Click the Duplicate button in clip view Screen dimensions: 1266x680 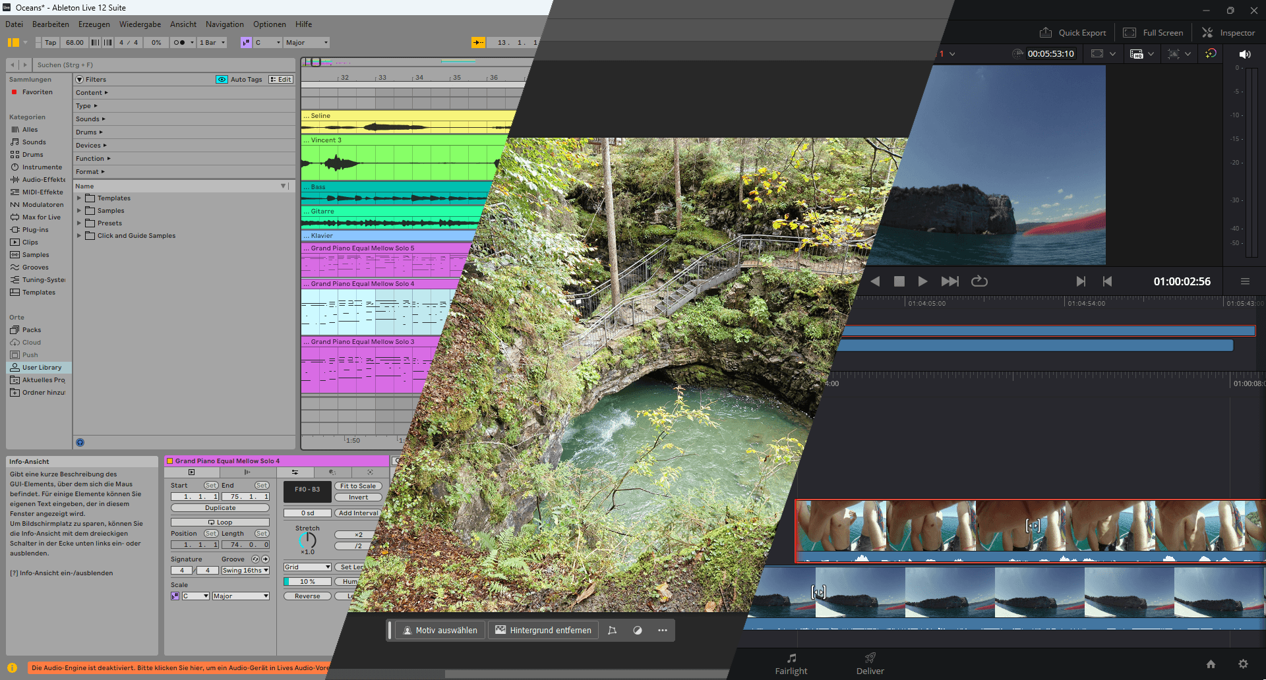click(x=220, y=508)
